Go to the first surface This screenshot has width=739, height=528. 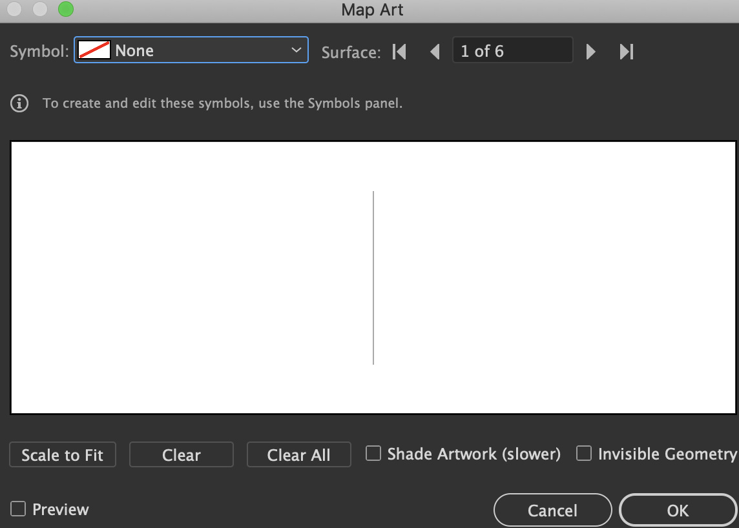[400, 51]
